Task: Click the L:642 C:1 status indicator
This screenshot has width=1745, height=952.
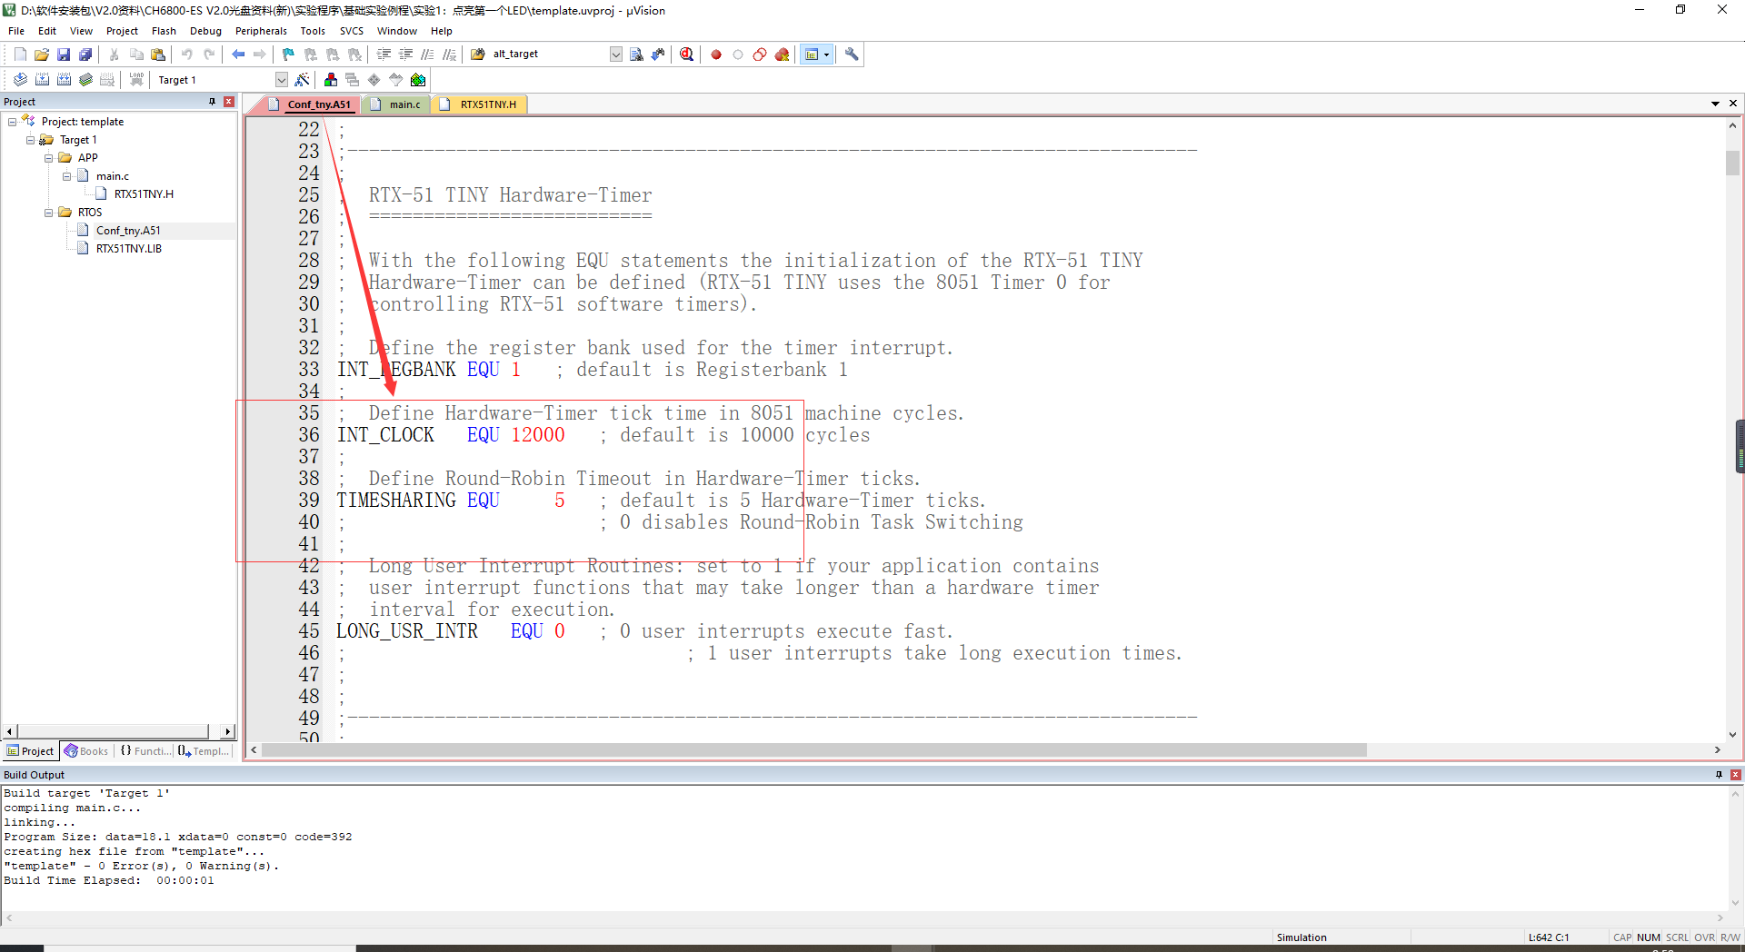Action: pos(1549,937)
